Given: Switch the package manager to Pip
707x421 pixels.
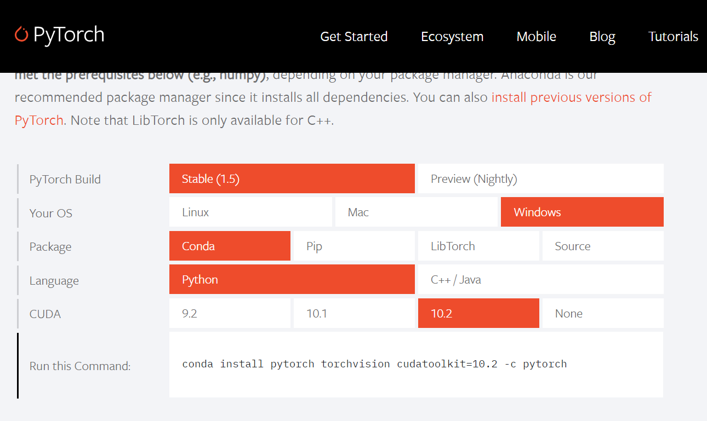Looking at the screenshot, I should pyautogui.click(x=354, y=246).
